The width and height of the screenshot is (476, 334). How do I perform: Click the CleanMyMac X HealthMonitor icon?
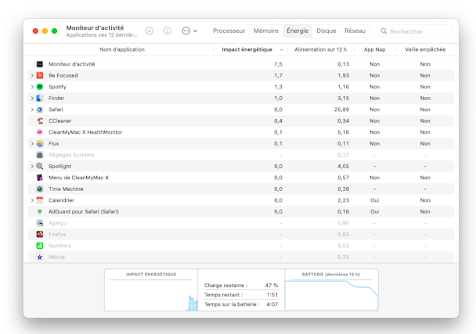pos(40,132)
